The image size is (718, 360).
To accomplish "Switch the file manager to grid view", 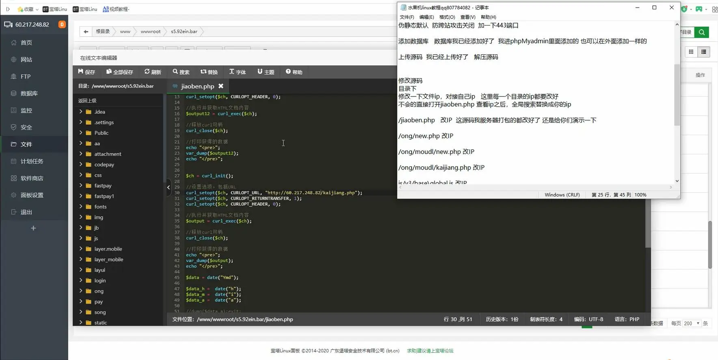I will click(691, 52).
